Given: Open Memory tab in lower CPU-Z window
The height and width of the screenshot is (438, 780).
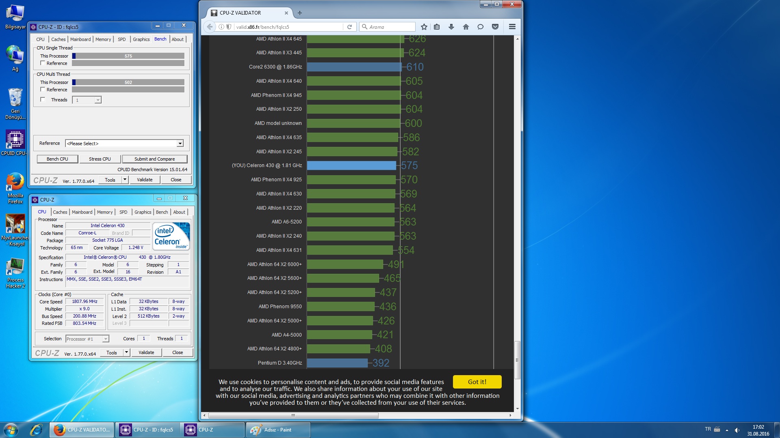Looking at the screenshot, I should pos(105,212).
